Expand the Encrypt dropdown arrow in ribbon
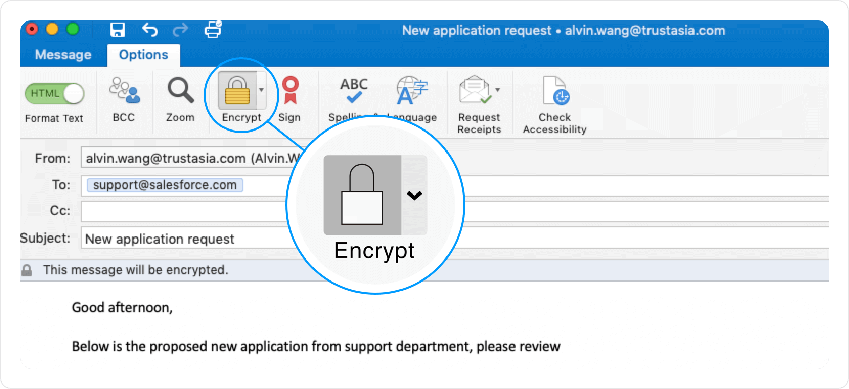This screenshot has width=849, height=389. pyautogui.click(x=261, y=90)
